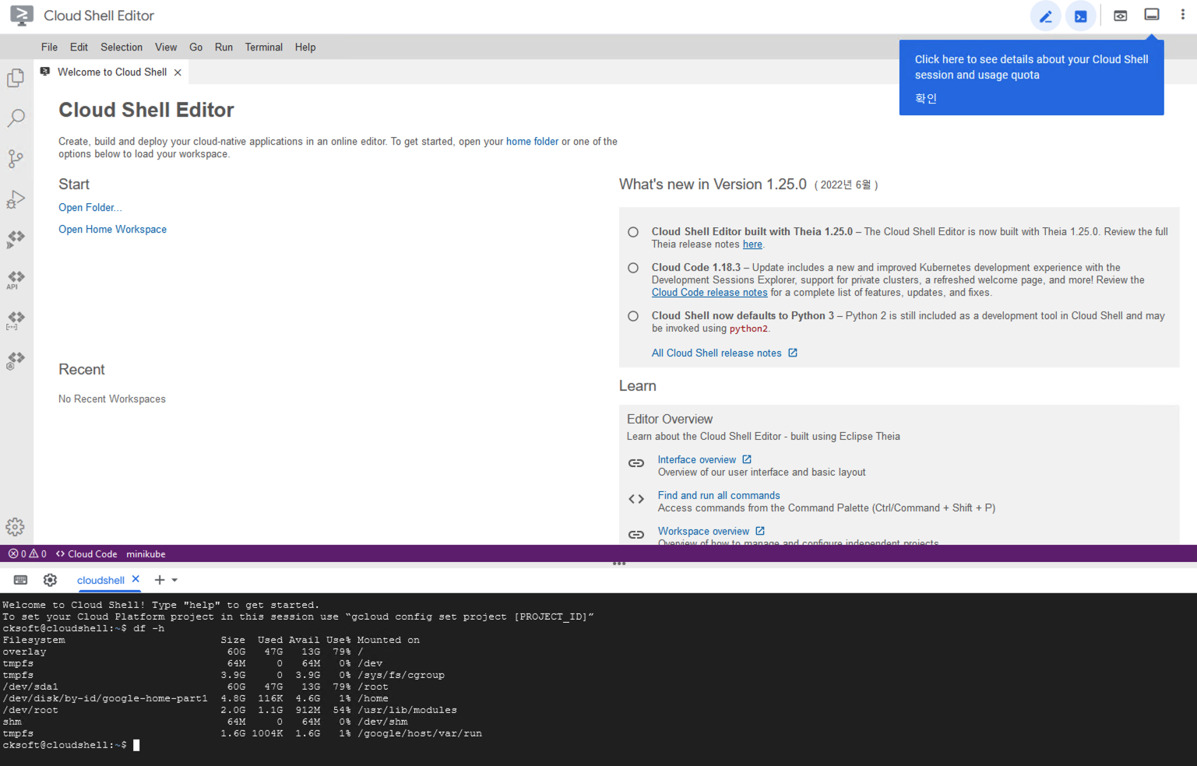
Task: Click the Cloud Code status bar item
Action: pyautogui.click(x=86, y=554)
